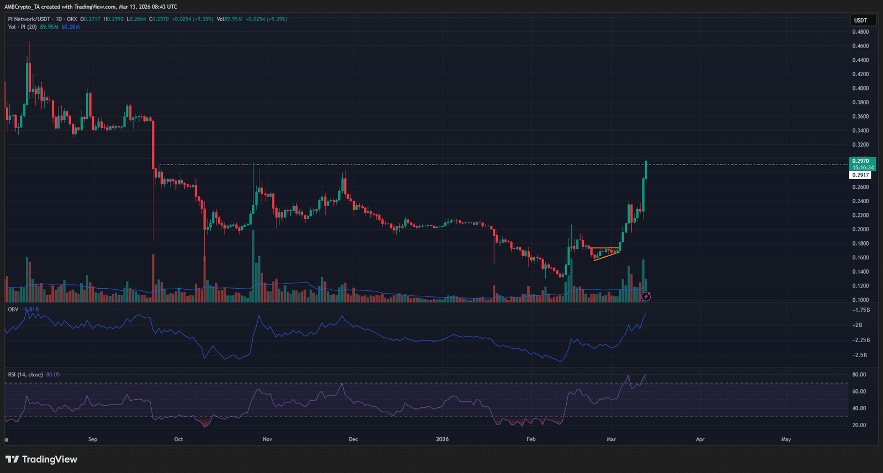This screenshot has width=883, height=473.
Task: Click the 80.00 level on RSI scale
Action: (x=859, y=375)
